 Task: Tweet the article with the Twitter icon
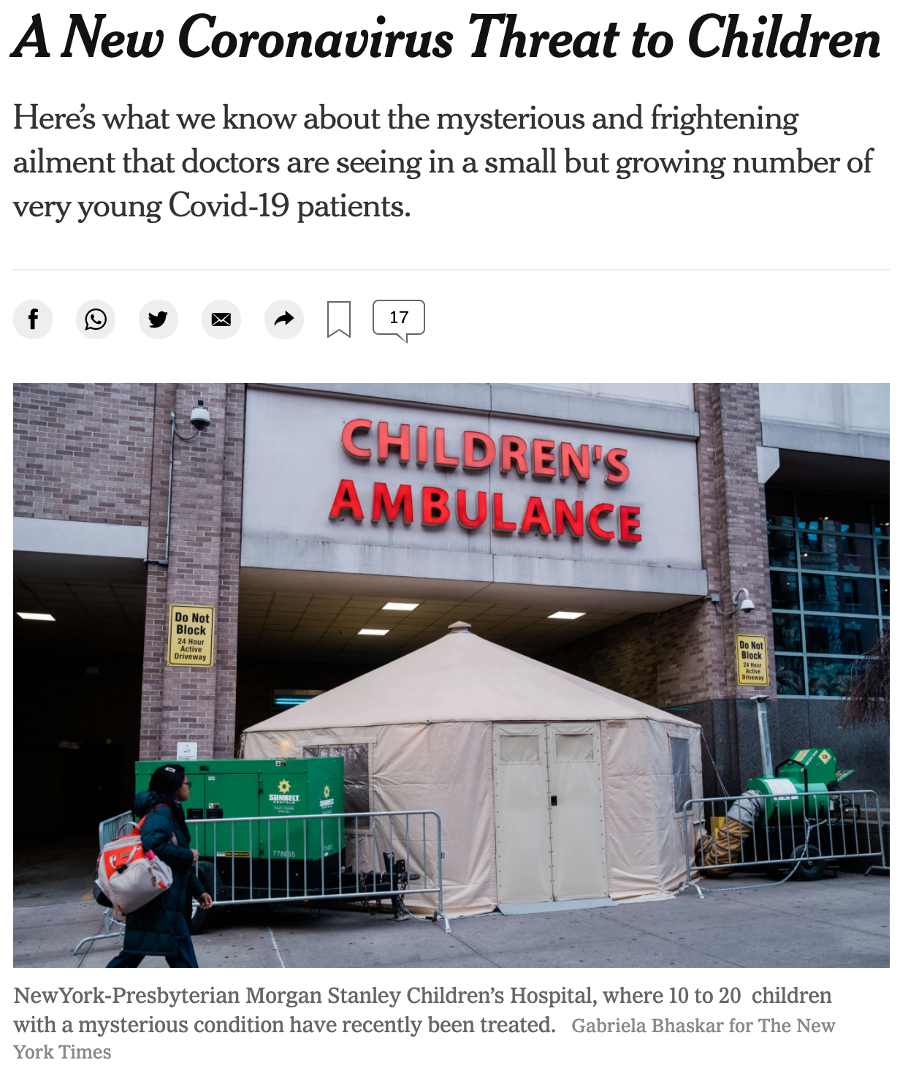[159, 319]
